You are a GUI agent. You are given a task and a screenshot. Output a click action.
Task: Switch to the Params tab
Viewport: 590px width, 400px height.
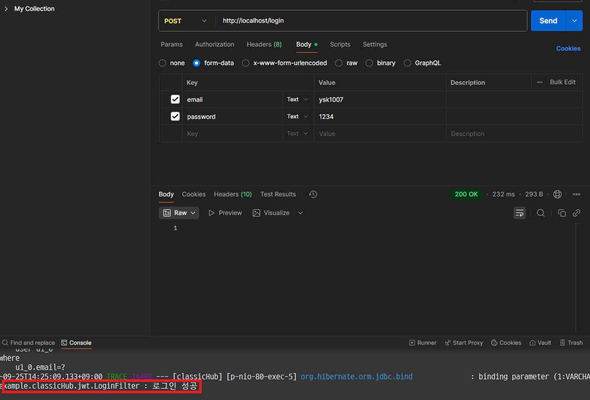172,44
